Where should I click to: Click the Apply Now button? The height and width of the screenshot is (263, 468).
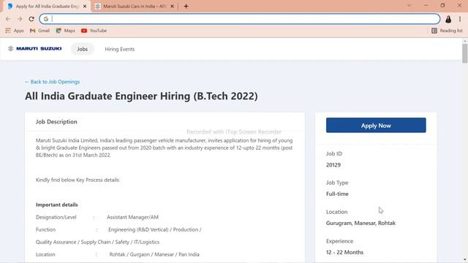pyautogui.click(x=376, y=125)
